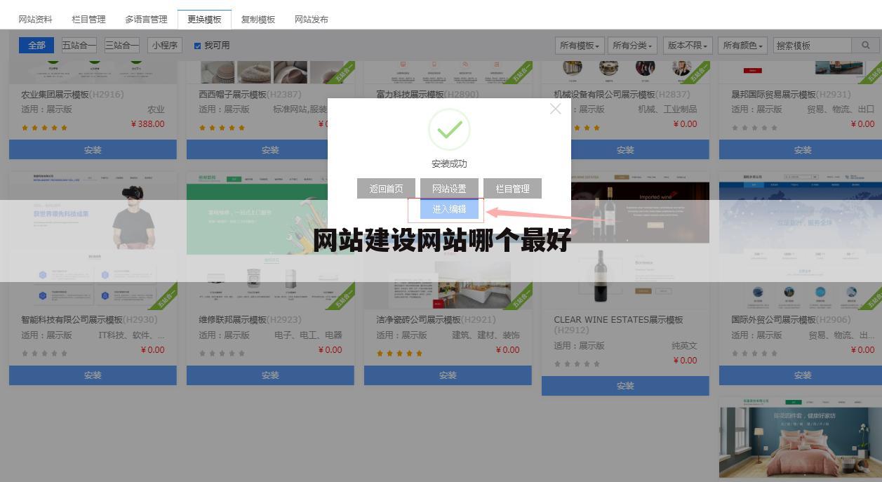
Task: Select the 五站合一 filter
Action: 79,45
